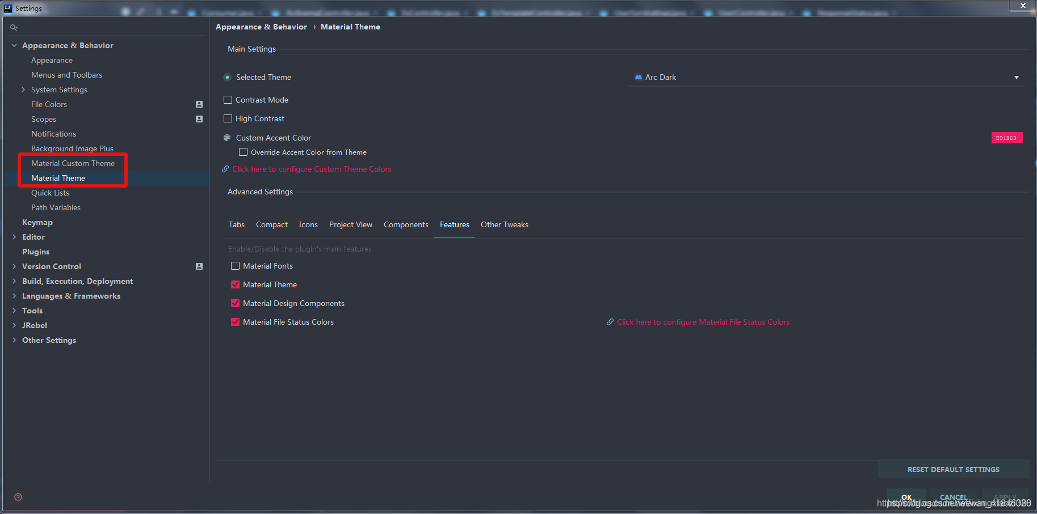Switch to the Icons tab
Viewport: 1037px width, 514px height.
[x=308, y=224]
